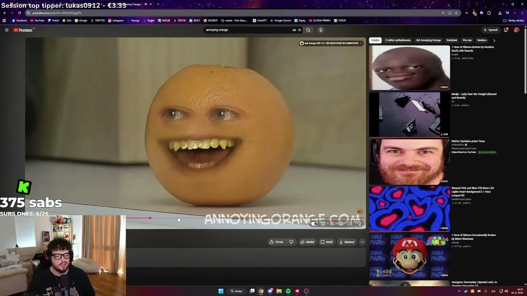Close the Ask Orange info card
527x296 pixels.
point(361,43)
